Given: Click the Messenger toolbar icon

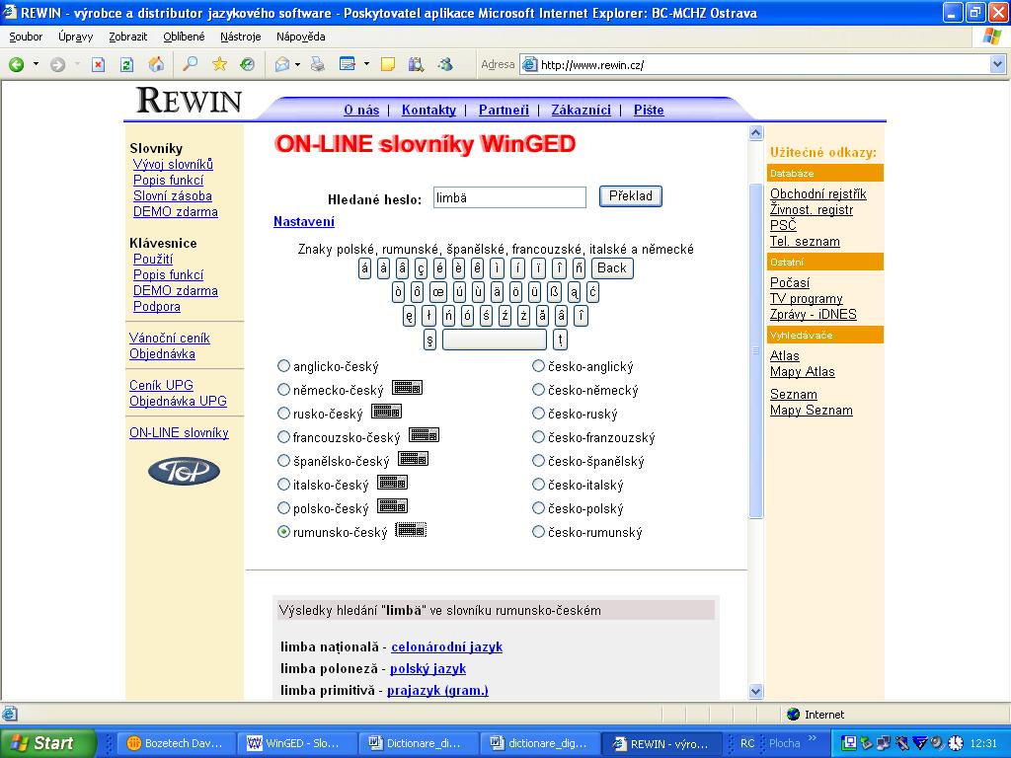Looking at the screenshot, I should click(x=445, y=64).
